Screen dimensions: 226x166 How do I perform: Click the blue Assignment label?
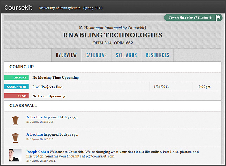[17, 87]
